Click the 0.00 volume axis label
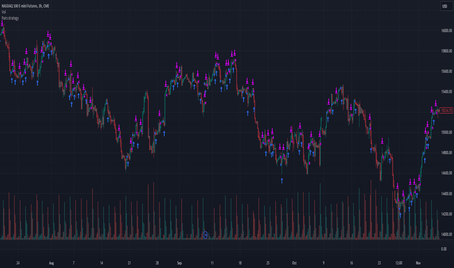This screenshot has height=268, width=454. 444,249
